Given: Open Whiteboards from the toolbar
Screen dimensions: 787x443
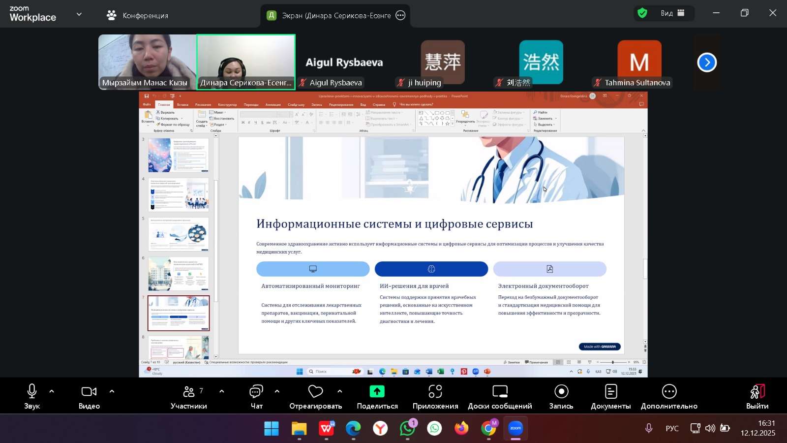Looking at the screenshot, I should (x=500, y=396).
